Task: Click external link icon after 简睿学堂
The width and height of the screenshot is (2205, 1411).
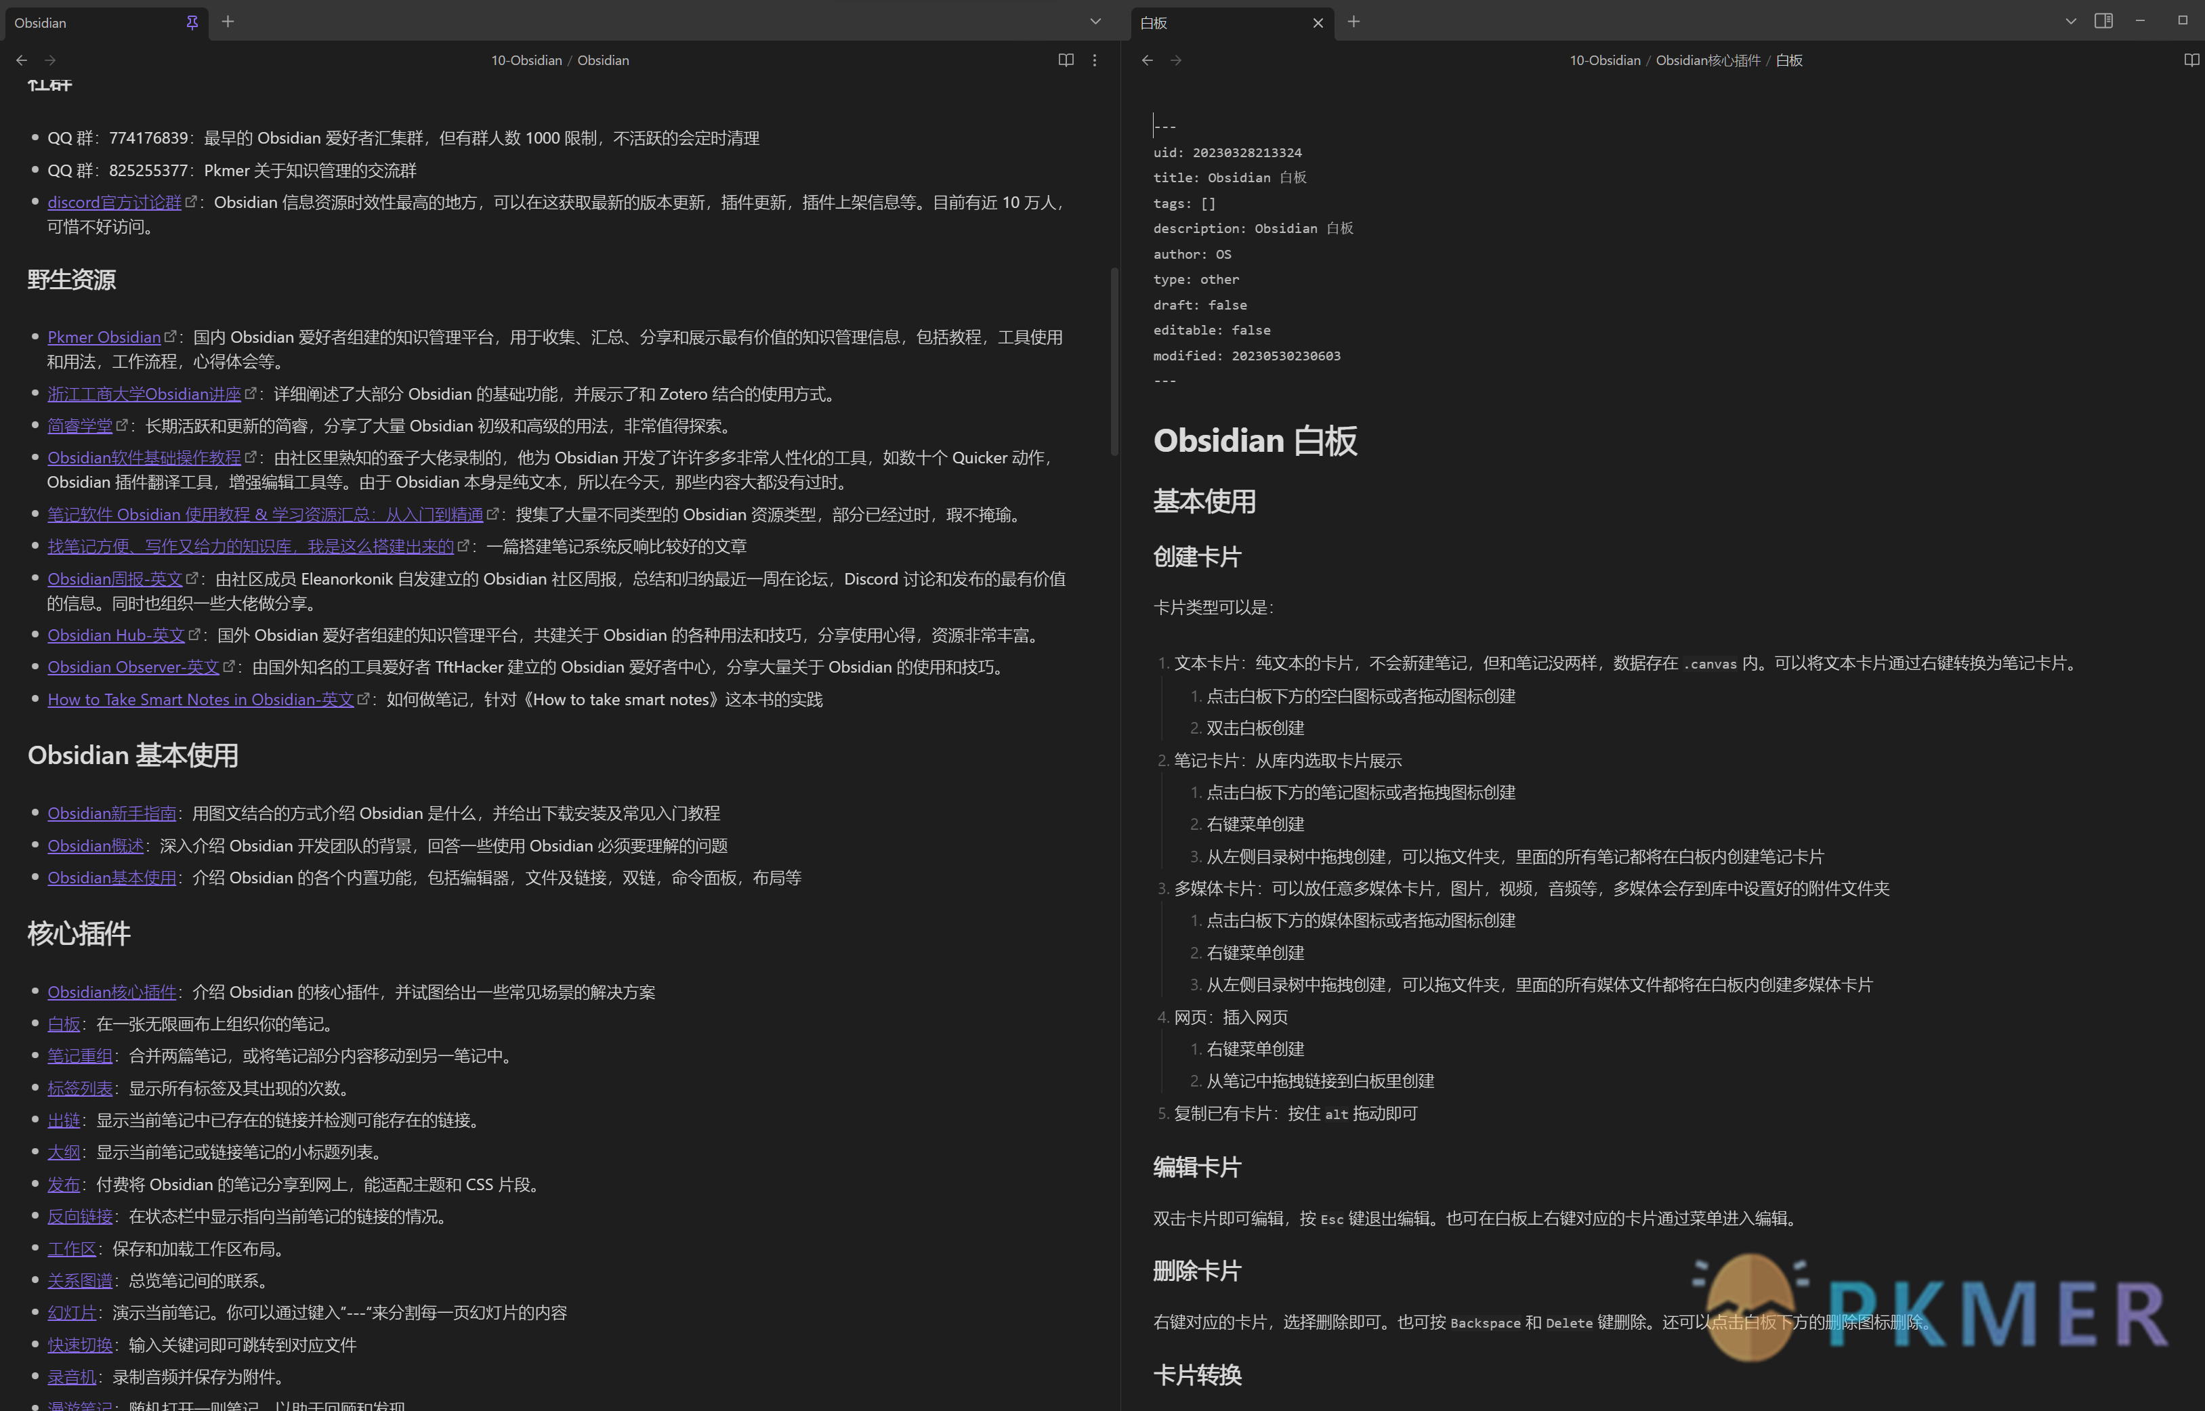Action: (x=122, y=425)
